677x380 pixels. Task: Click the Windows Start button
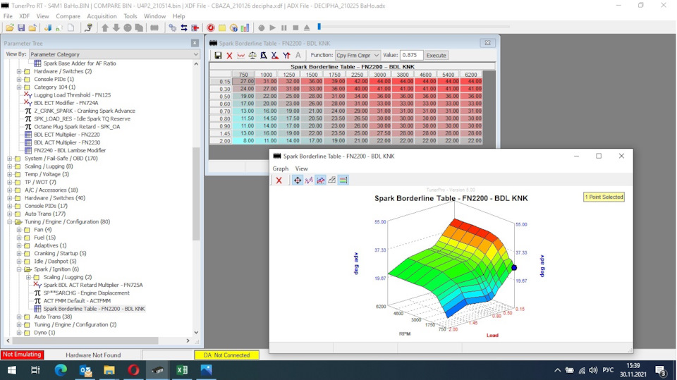12,370
